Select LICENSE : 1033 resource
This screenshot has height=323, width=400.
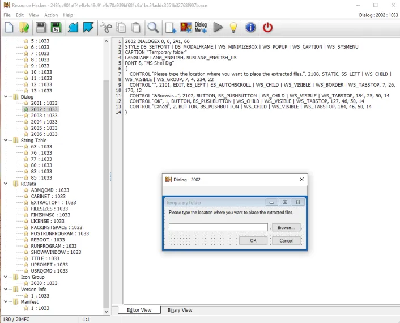pos(48,221)
